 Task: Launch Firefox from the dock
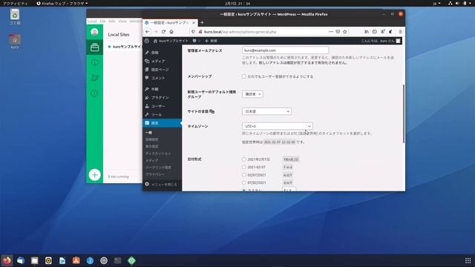tap(7, 260)
